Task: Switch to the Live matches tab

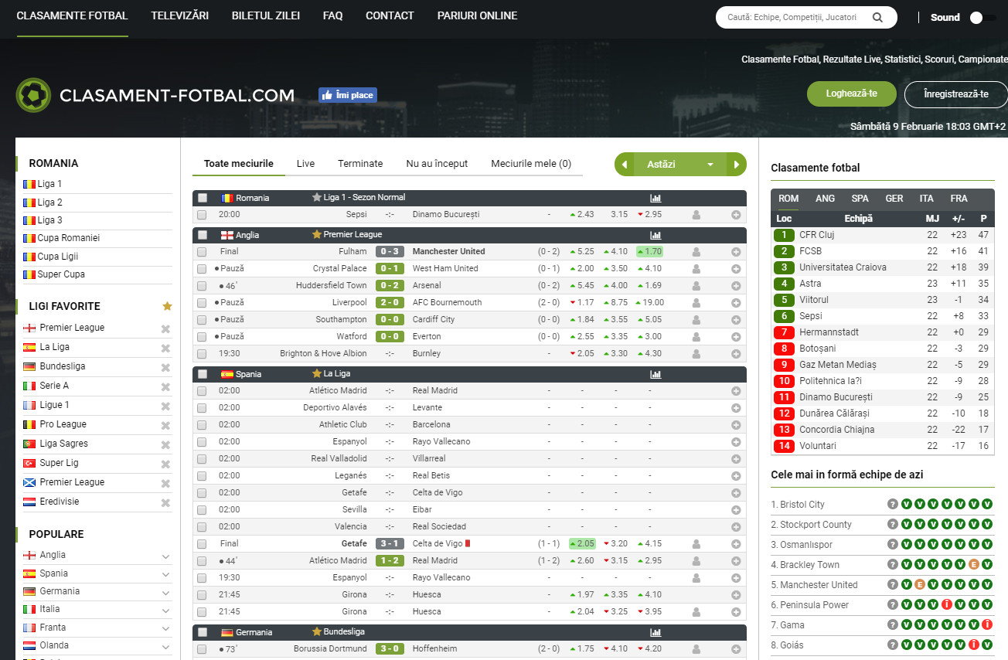Action: tap(305, 163)
